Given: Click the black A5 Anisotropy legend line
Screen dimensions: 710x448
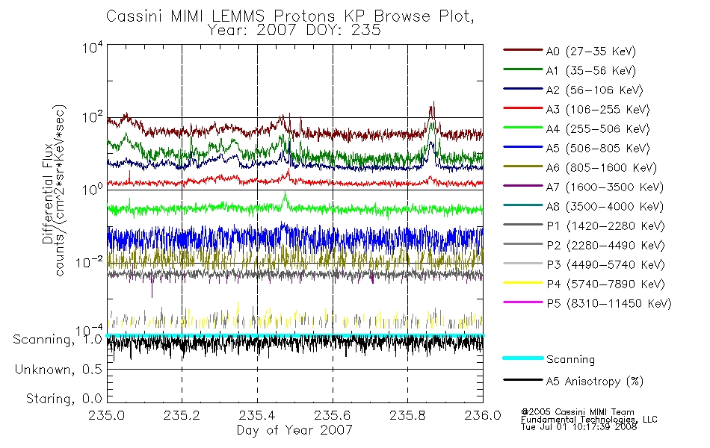Looking at the screenshot, I should (523, 379).
